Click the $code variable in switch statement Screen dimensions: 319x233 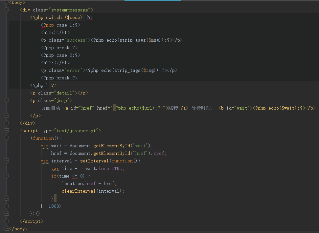pos(74,18)
